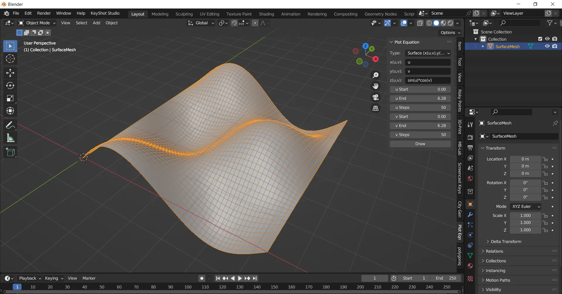Expand SurfaceMesh tree row in outliner
Image resolution: width=562 pixels, height=294 pixels.
click(x=483, y=46)
